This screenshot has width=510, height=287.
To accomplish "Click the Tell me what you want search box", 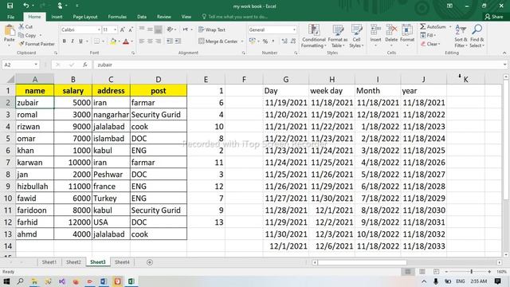I will pyautogui.click(x=235, y=17).
